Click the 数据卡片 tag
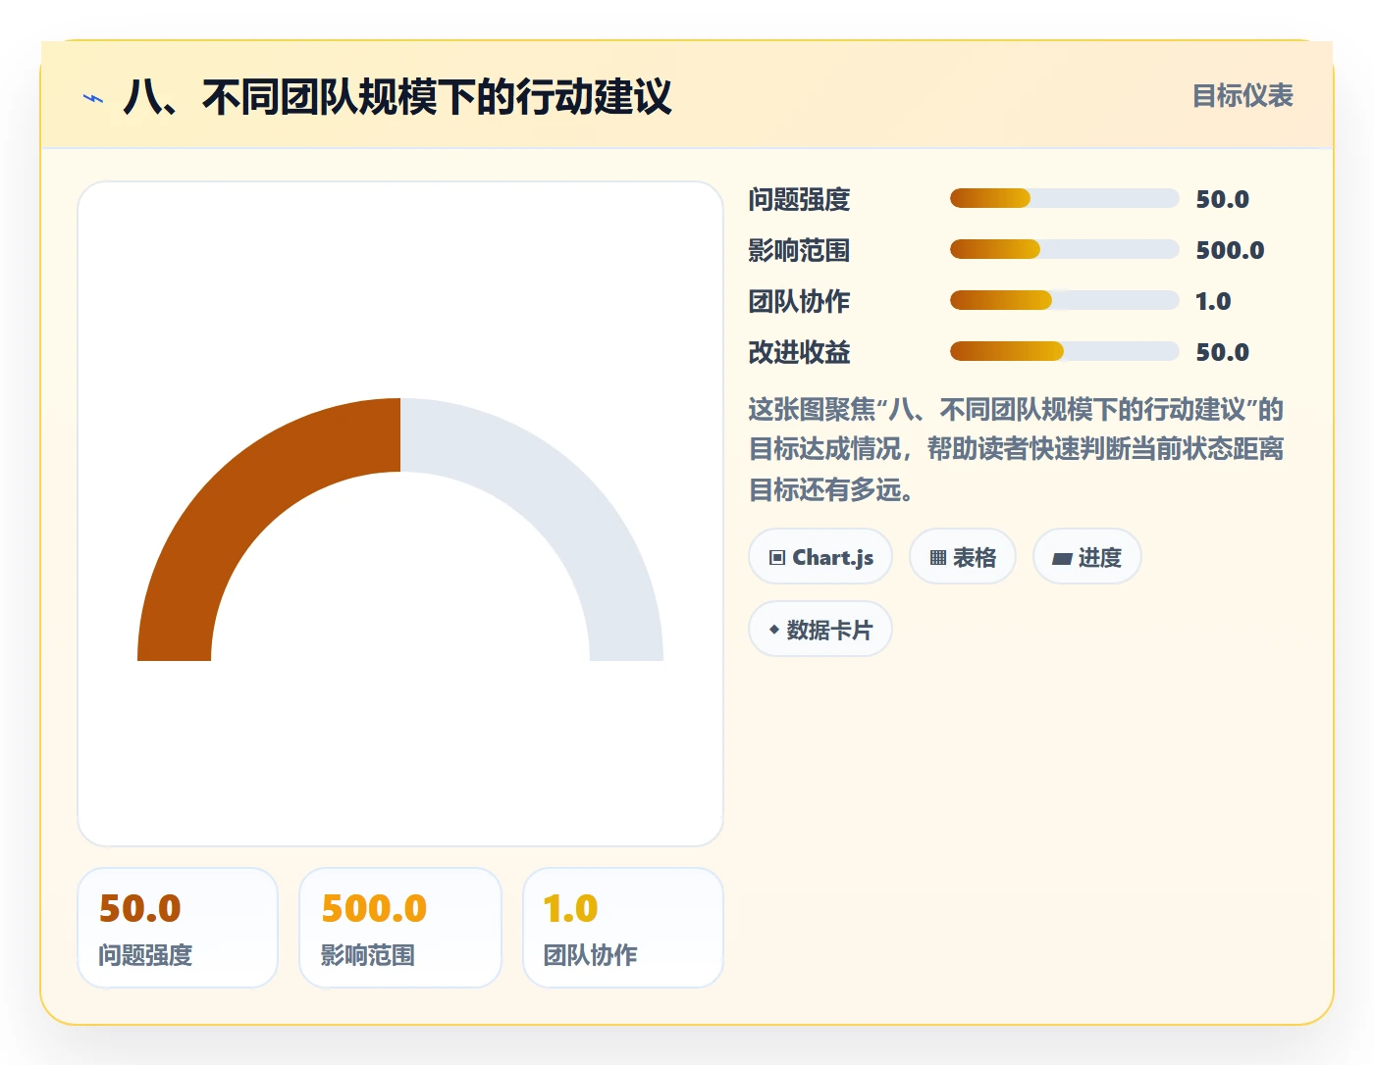 [820, 630]
